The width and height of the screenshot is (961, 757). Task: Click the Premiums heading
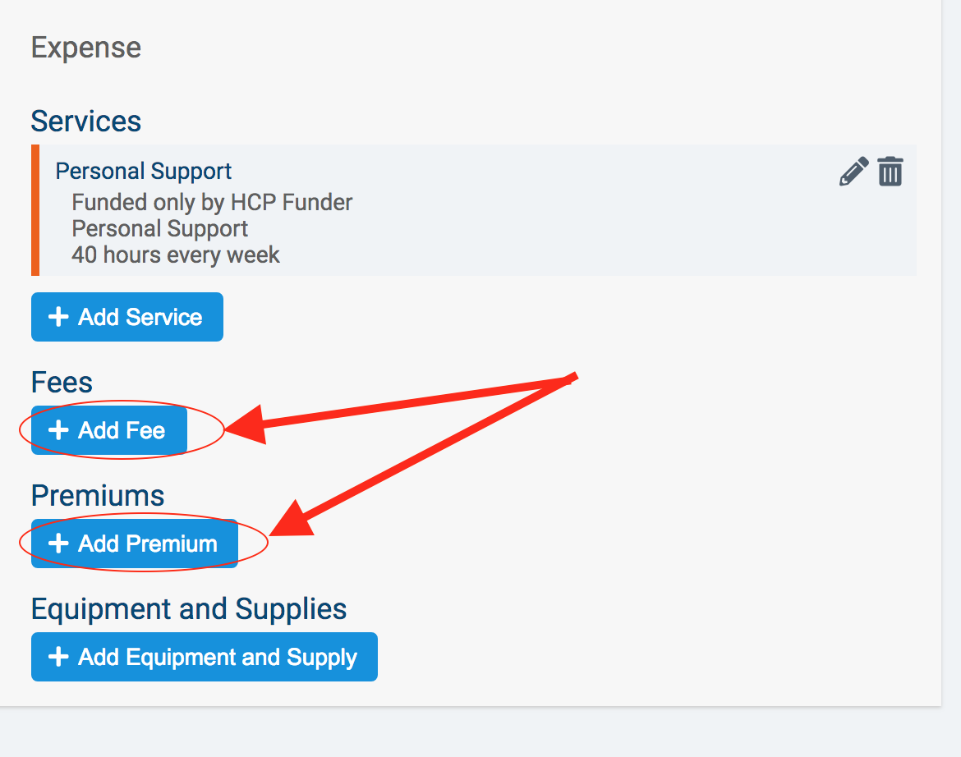pos(98,495)
